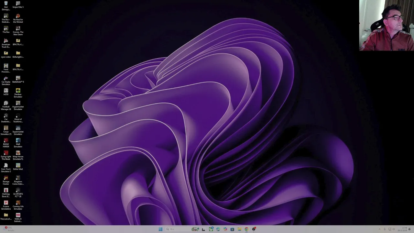
Task: Select Supermarket Simulator shortcut
Action: 18,130
